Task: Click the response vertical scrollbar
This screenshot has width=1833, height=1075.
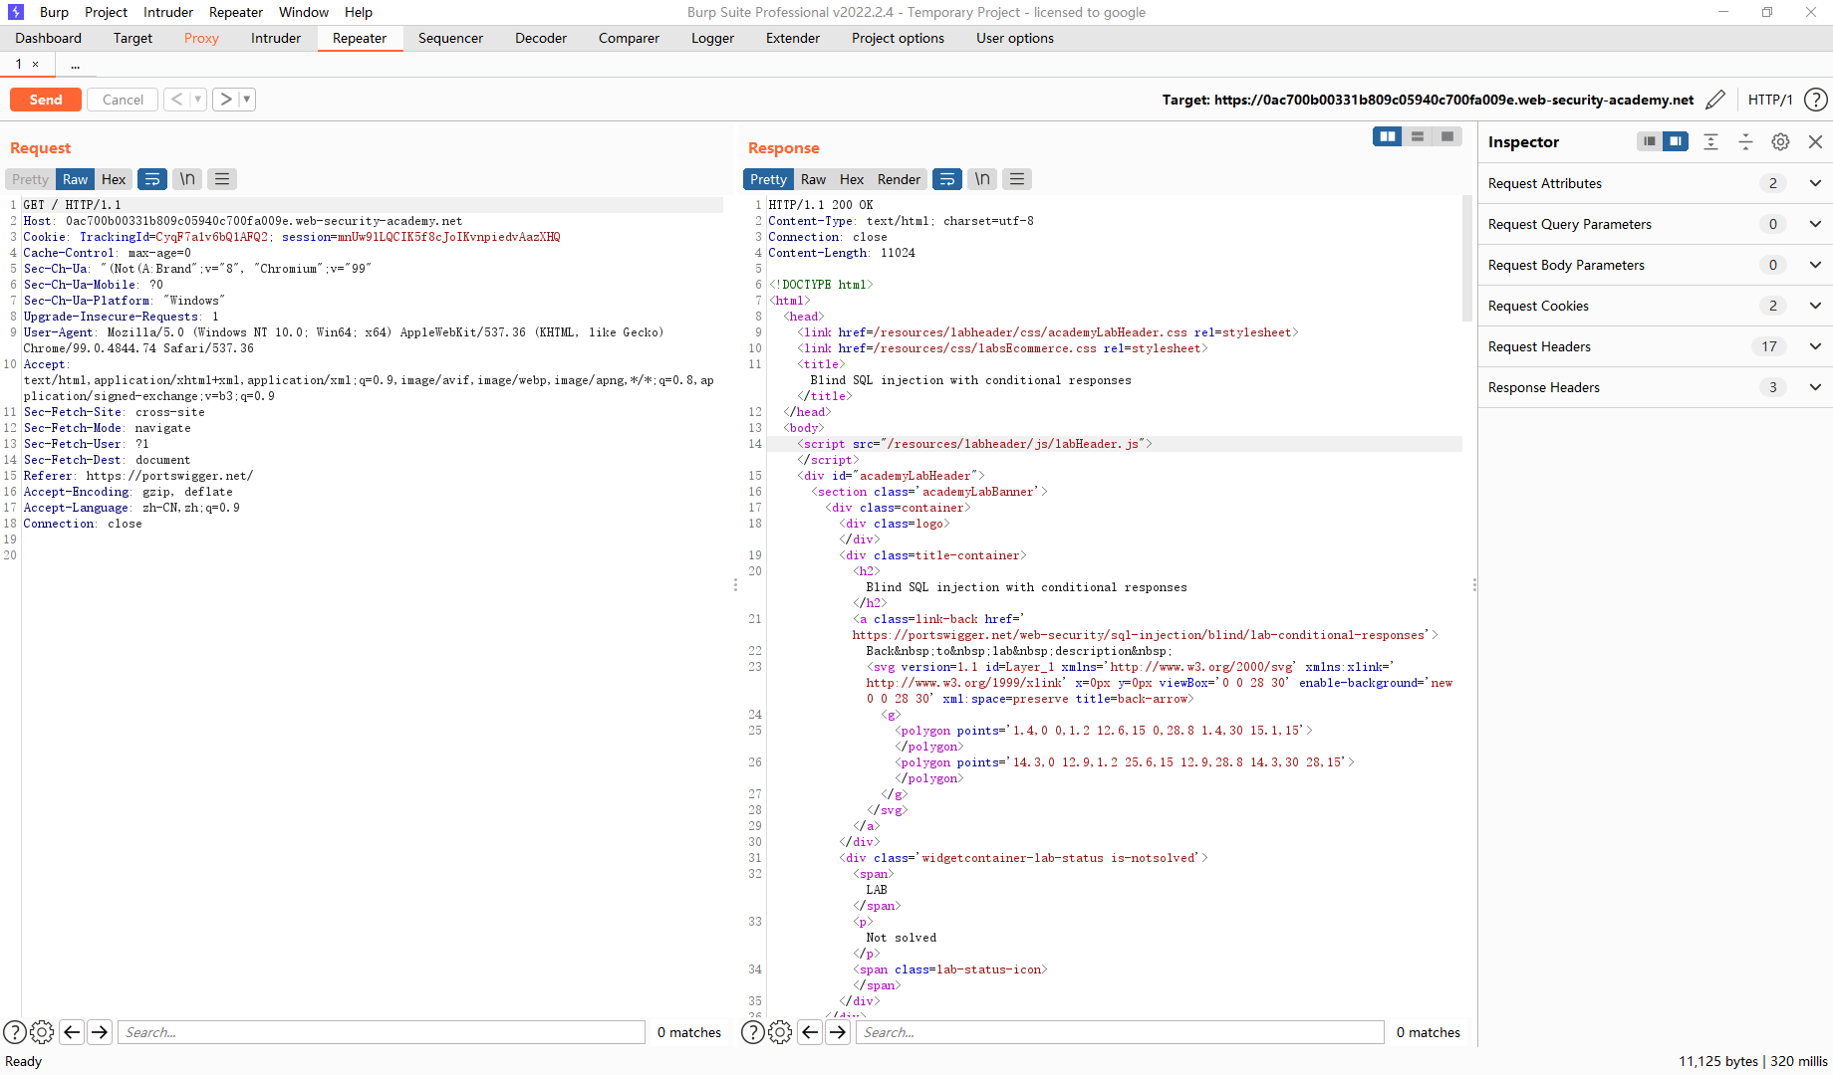Action: click(x=1466, y=259)
